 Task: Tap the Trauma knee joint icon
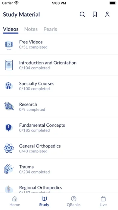tap(9, 169)
